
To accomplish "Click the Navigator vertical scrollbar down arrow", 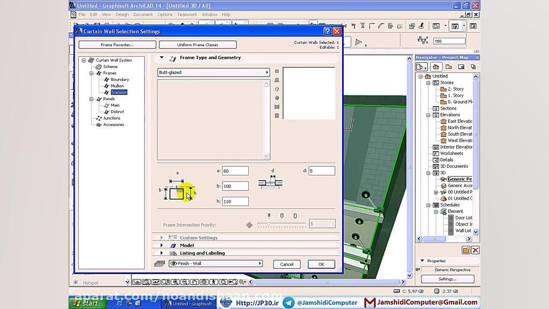I will pos(476,232).
